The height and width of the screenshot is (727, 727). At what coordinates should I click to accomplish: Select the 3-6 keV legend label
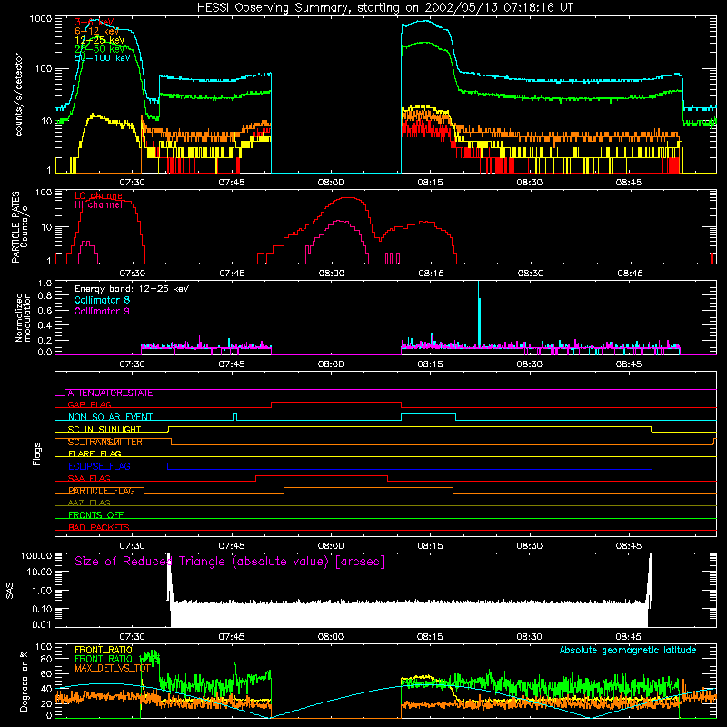point(95,22)
